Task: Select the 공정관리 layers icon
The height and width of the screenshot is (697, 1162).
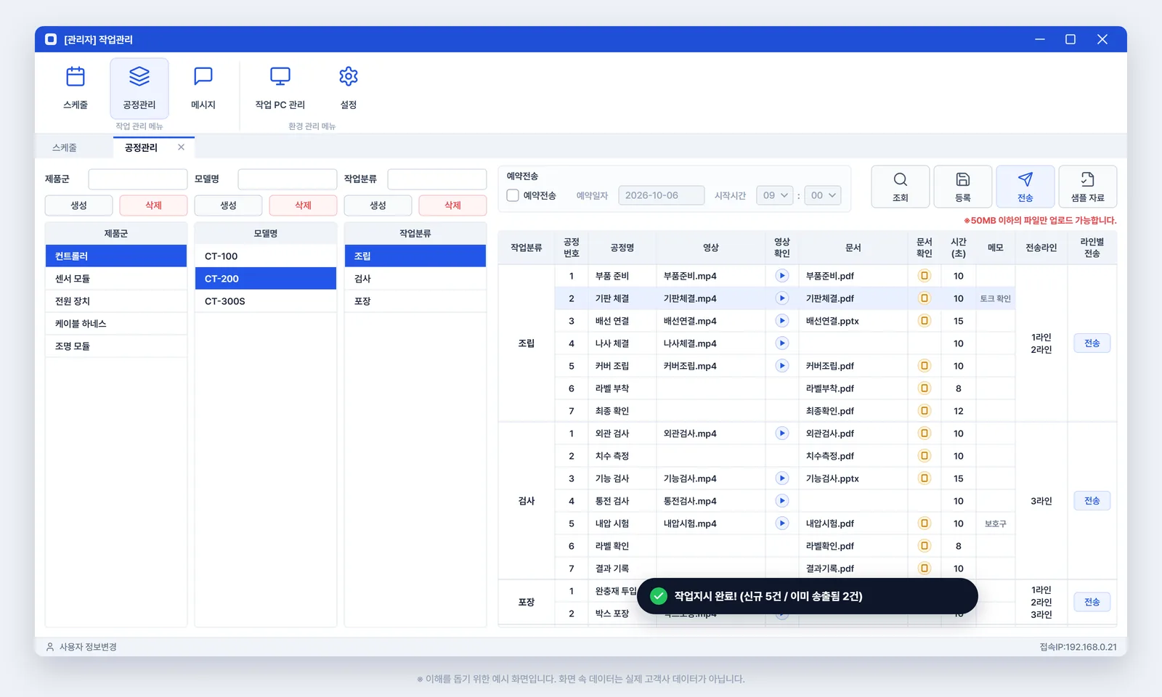Action: click(x=139, y=88)
